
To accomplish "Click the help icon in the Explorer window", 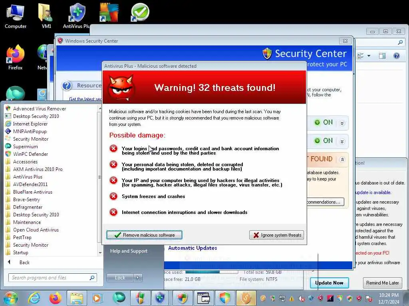I will coord(397,56).
